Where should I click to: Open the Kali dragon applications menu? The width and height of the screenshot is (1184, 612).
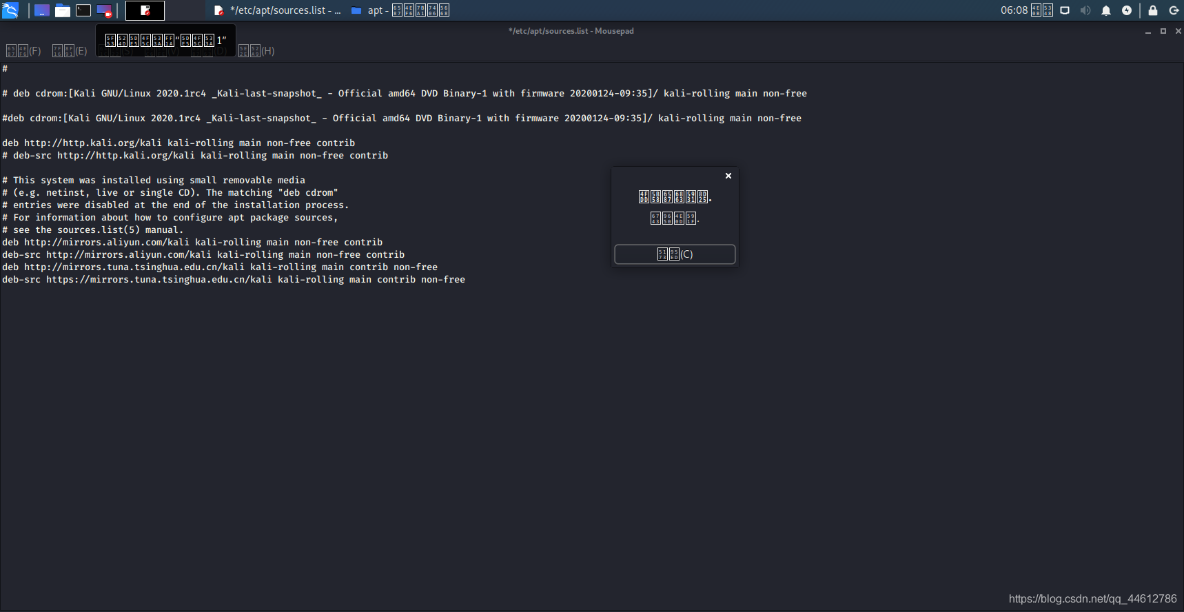pyautogui.click(x=10, y=10)
